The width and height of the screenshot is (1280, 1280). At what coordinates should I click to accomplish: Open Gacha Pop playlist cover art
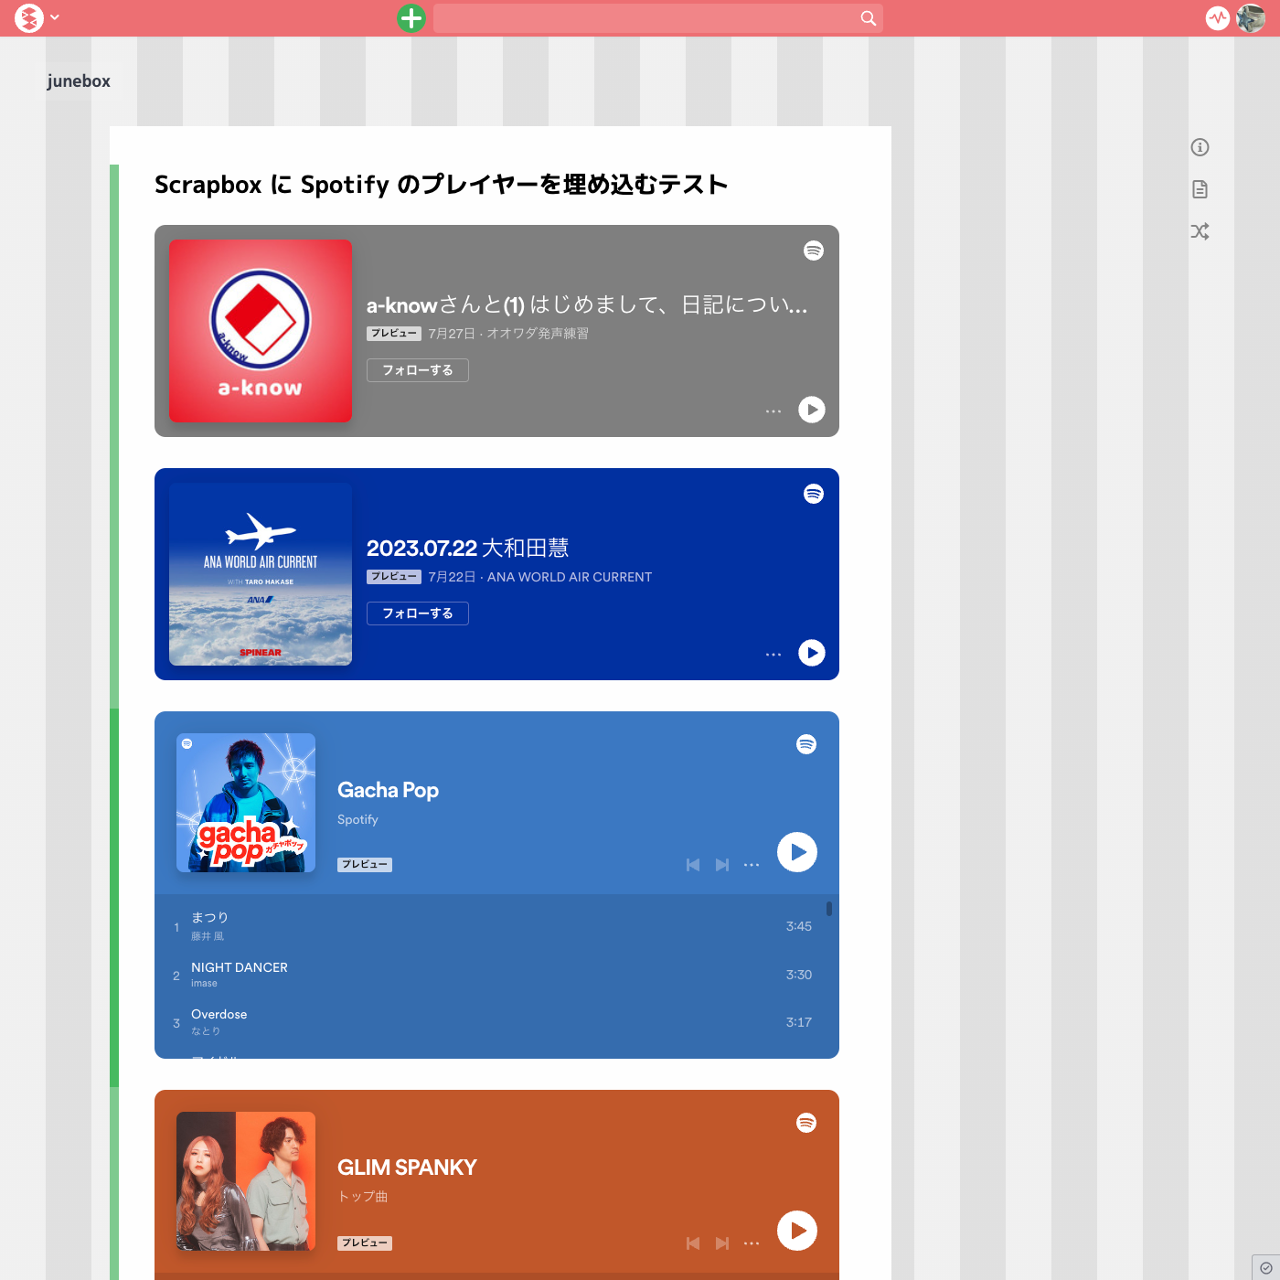[246, 803]
